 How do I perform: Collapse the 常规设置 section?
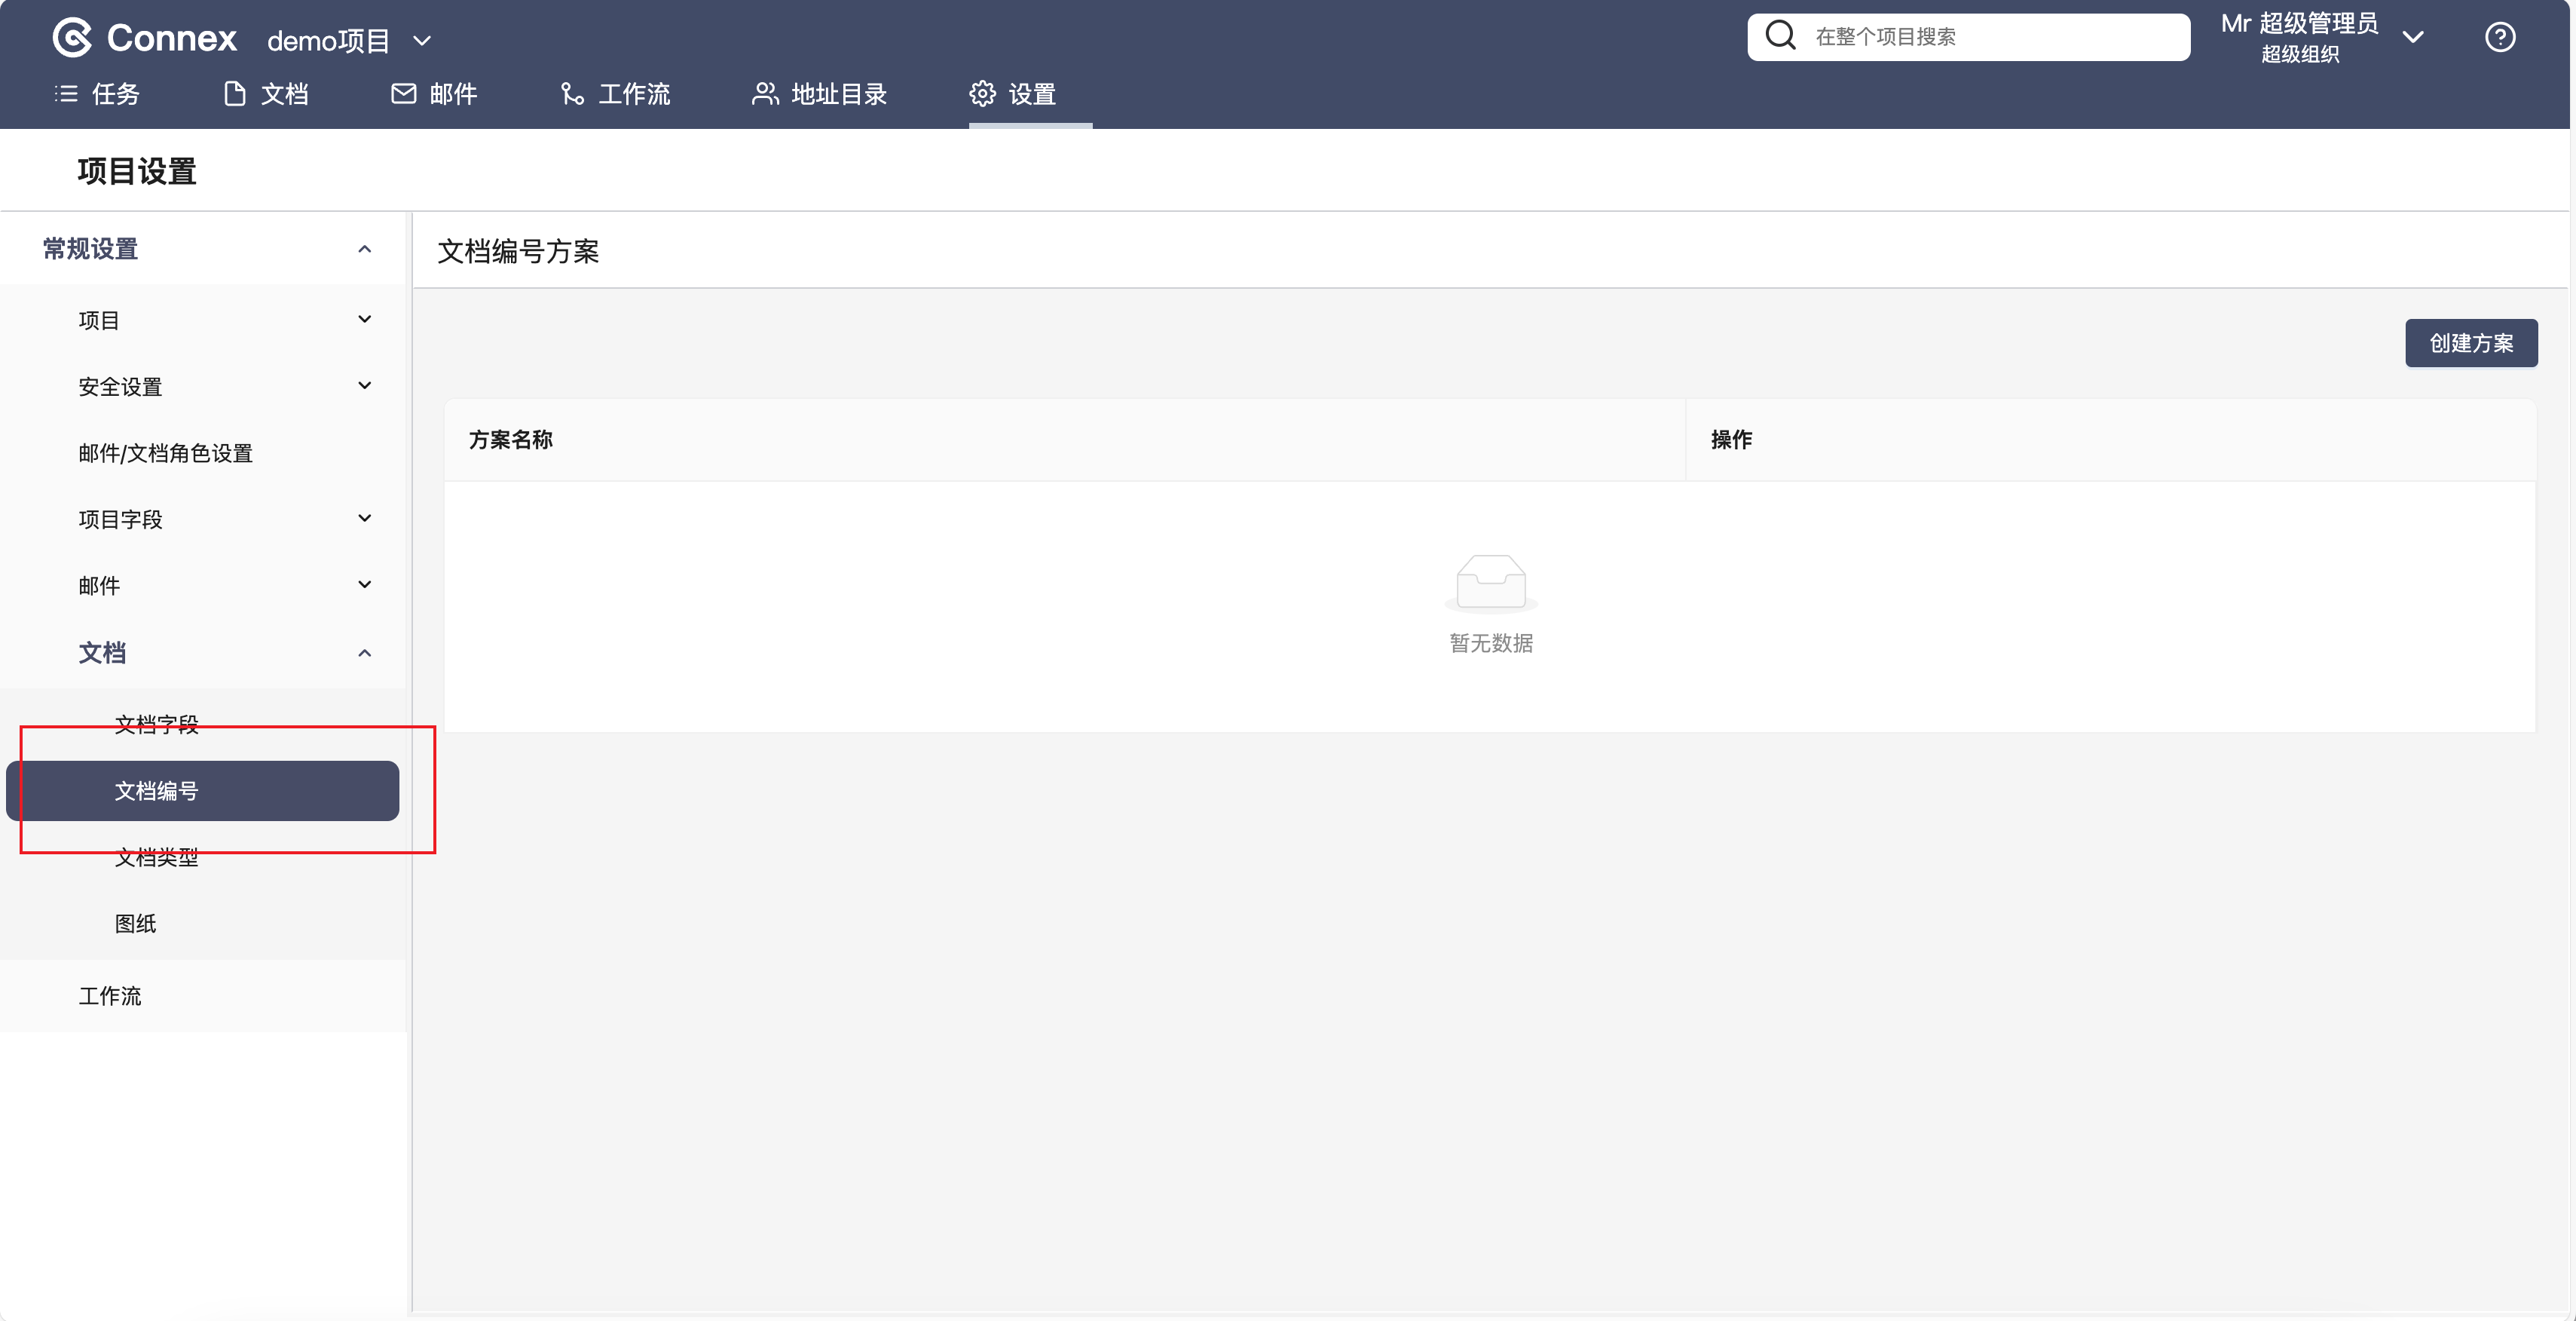[x=364, y=249]
